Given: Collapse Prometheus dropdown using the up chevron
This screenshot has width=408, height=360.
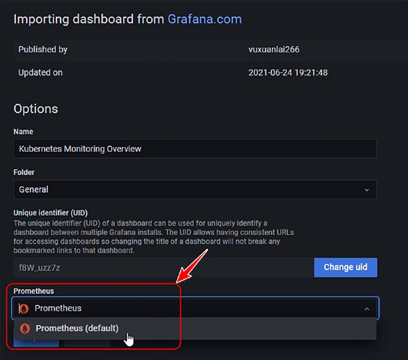Looking at the screenshot, I should point(367,309).
